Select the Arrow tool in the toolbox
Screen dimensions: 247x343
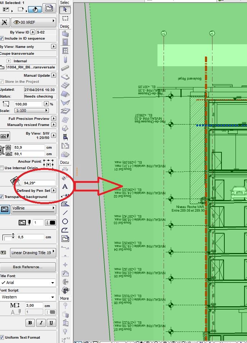click(65, 10)
